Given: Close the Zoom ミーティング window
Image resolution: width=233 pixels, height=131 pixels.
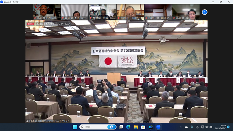Looking at the screenshot, I should tap(229, 2).
